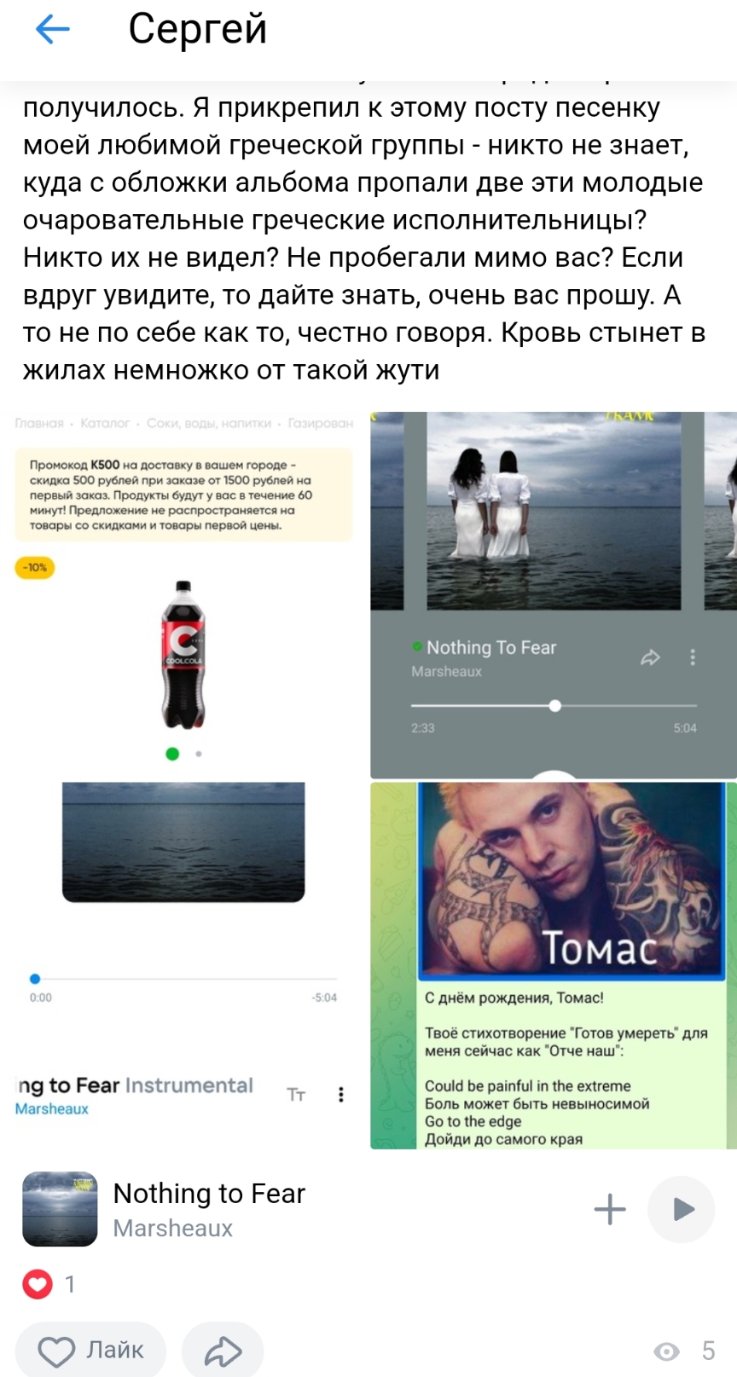The height and width of the screenshot is (1377, 737).
Task: Share the post via arrow button
Action: click(223, 1351)
